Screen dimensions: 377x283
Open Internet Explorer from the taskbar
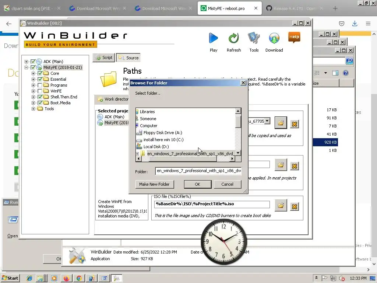[29, 279]
